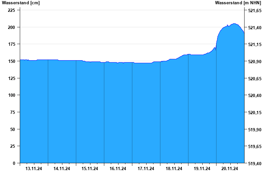
Task: Select the left axis value 25
Action: pos(13,146)
